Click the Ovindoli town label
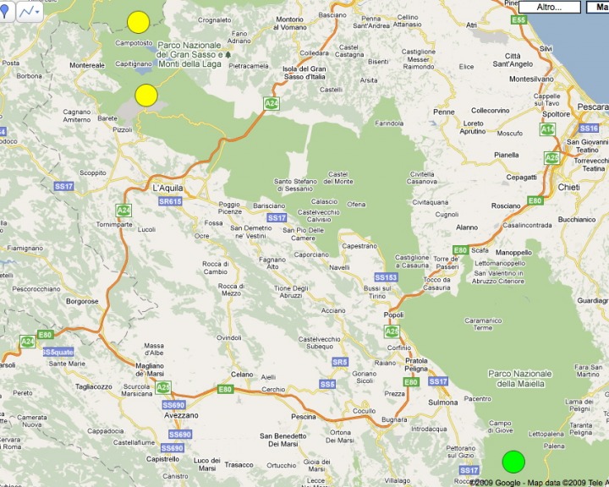Viewport: 609px width, 487px height. [229, 338]
